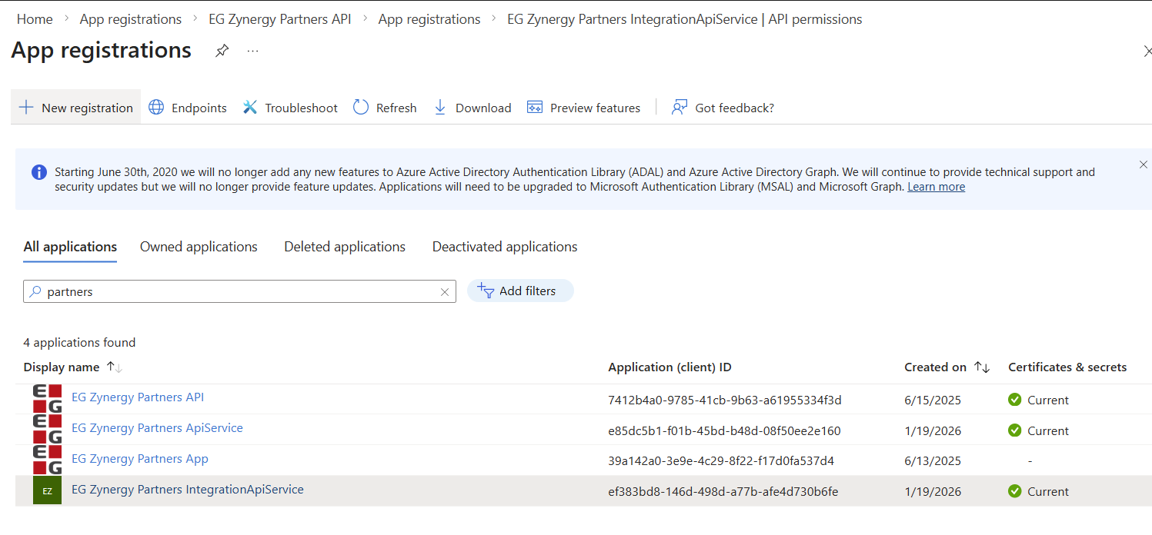Switch to the All applications tab

tap(70, 247)
